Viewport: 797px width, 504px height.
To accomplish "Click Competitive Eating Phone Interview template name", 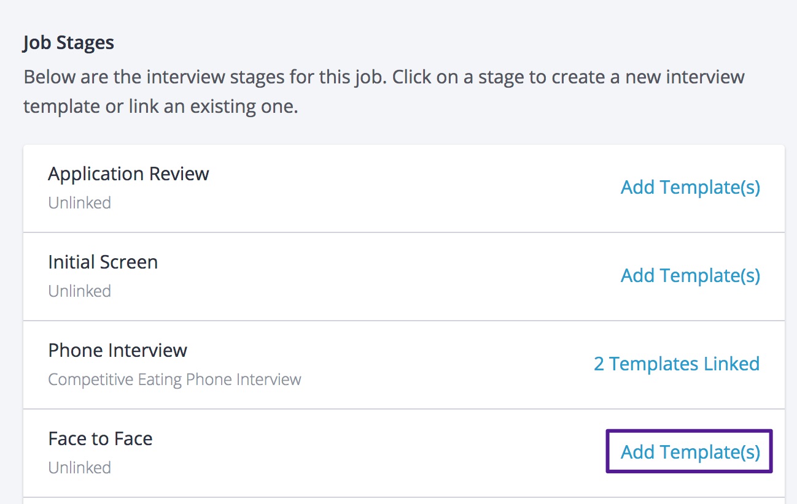I will [174, 380].
